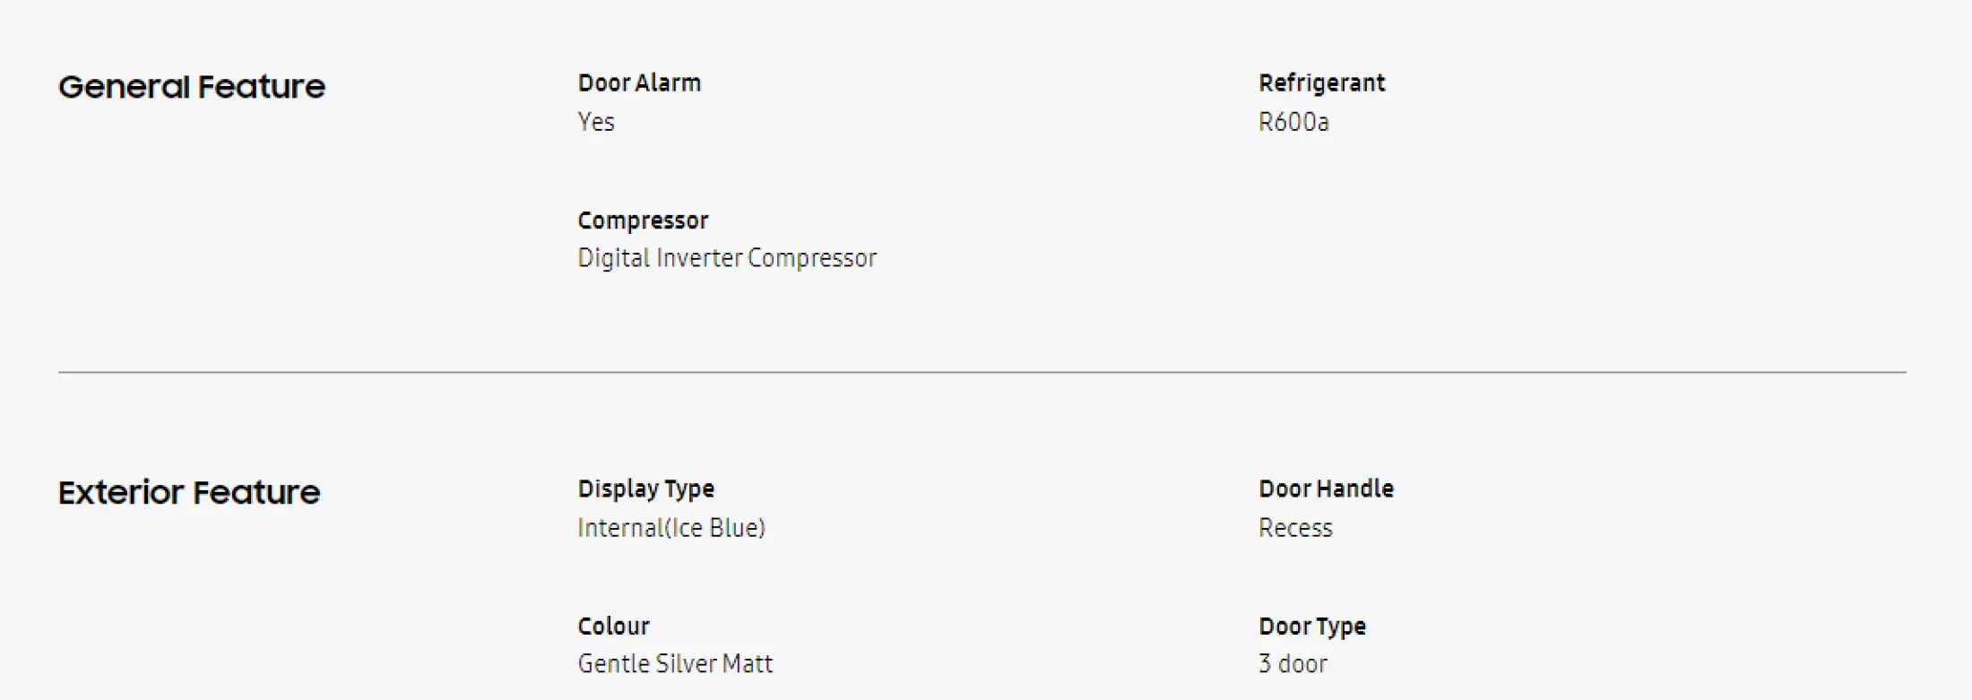
Task: Click the word Internal in display value
Action: click(619, 528)
